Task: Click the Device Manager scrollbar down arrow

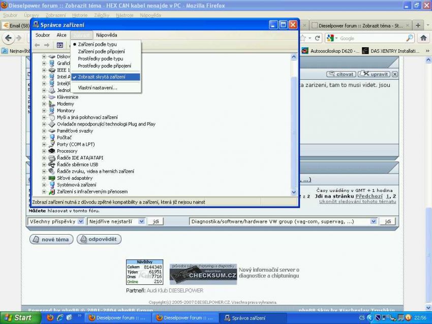Action: [294, 192]
